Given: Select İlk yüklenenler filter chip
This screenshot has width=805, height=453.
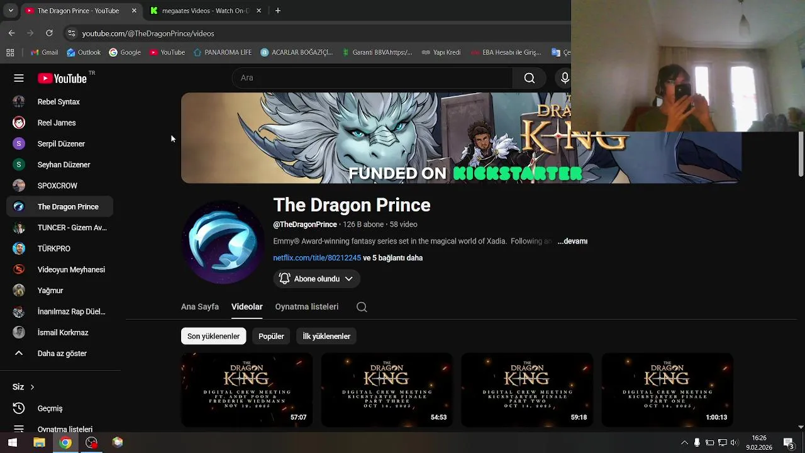Looking at the screenshot, I should coord(326,336).
